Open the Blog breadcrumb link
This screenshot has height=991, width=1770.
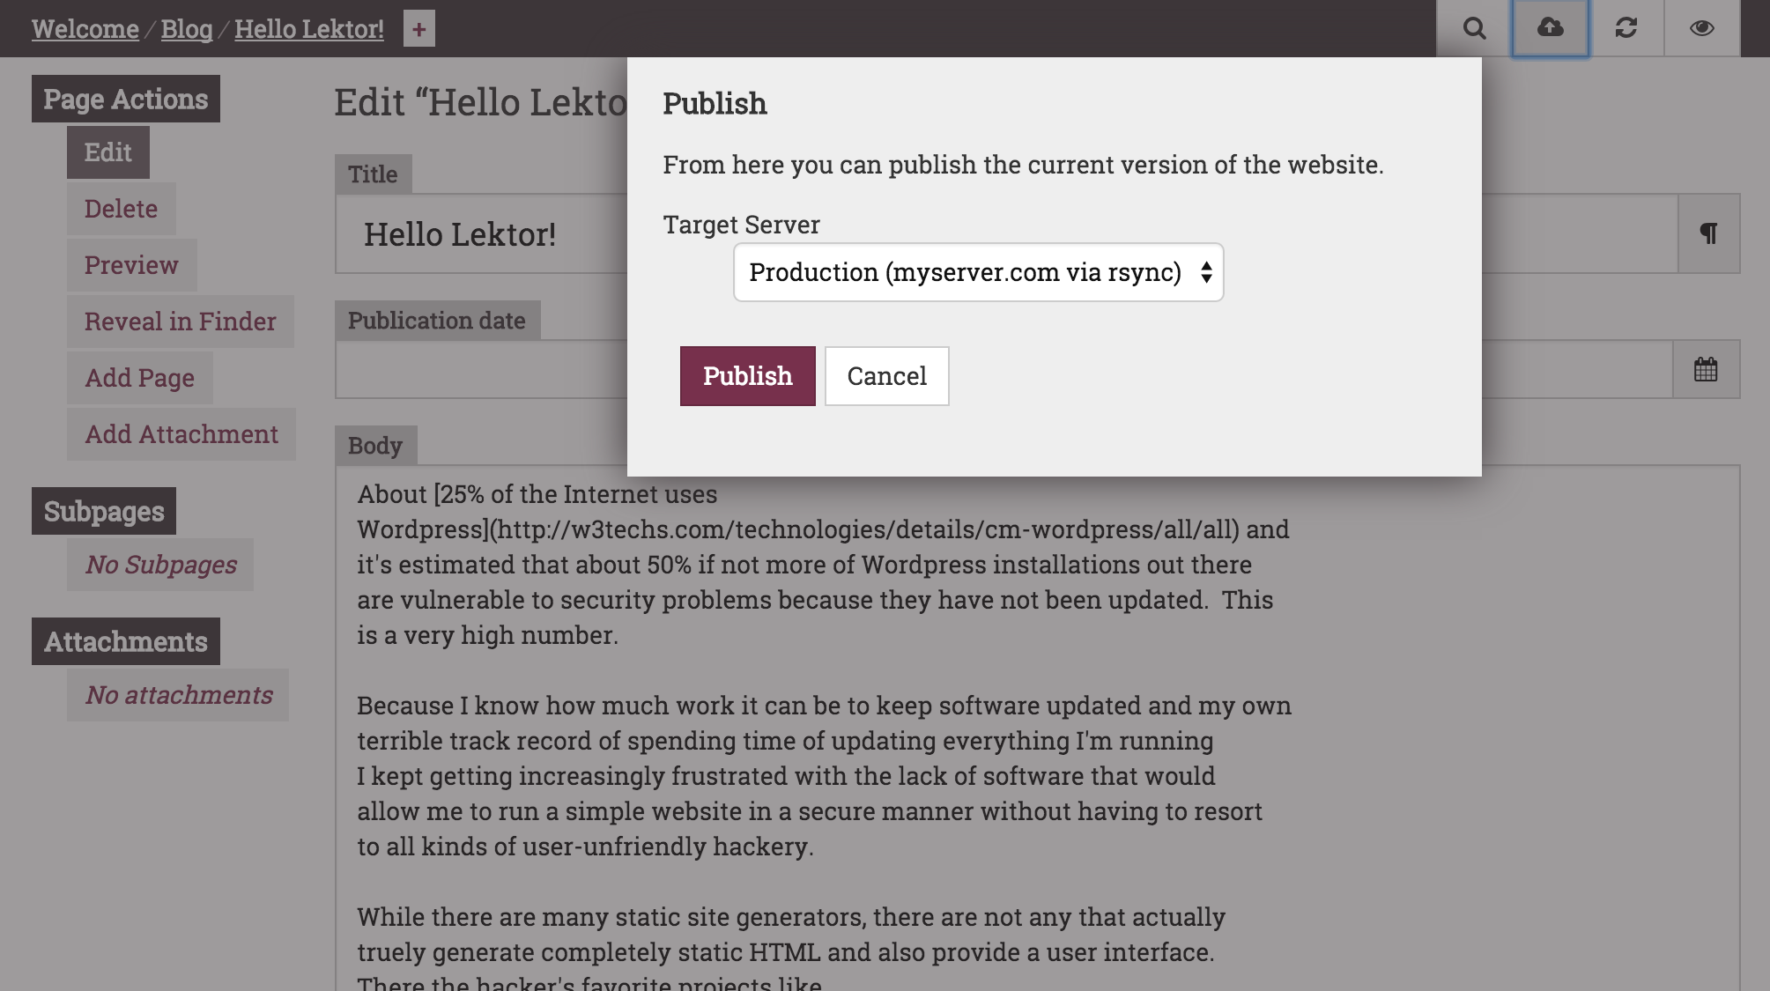coord(187,29)
